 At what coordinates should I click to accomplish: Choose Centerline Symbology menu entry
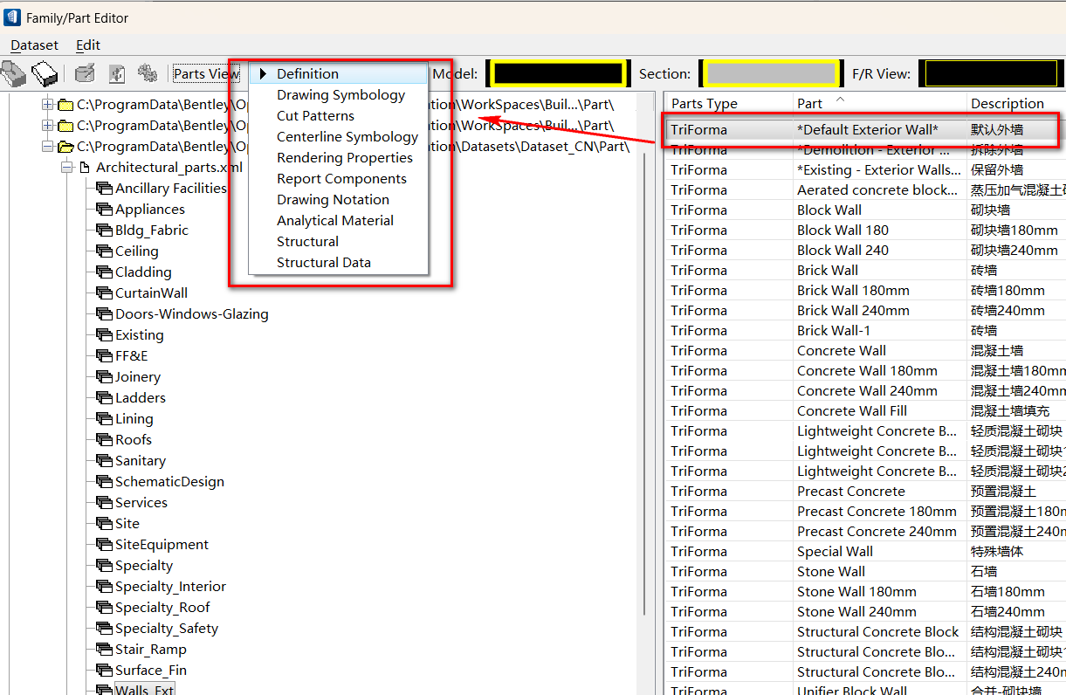tap(339, 136)
